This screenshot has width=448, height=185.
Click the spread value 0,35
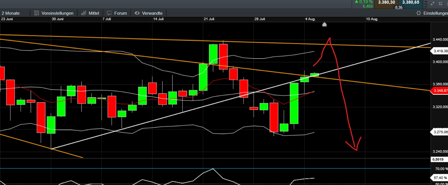coord(399,7)
